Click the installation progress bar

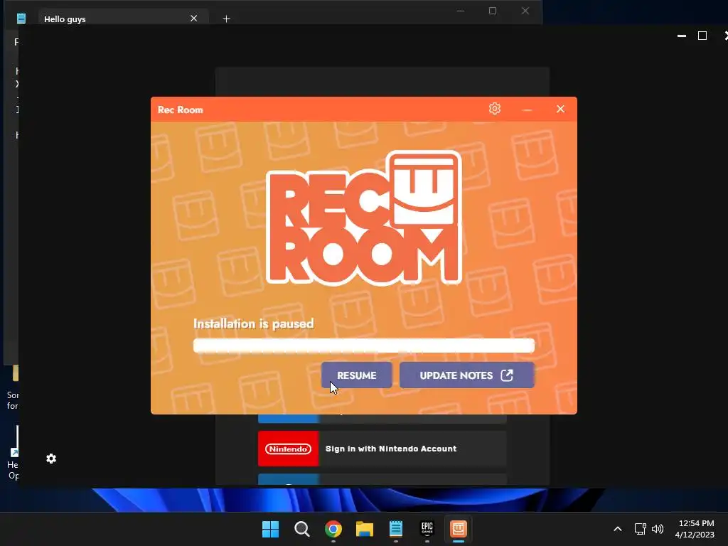click(364, 346)
